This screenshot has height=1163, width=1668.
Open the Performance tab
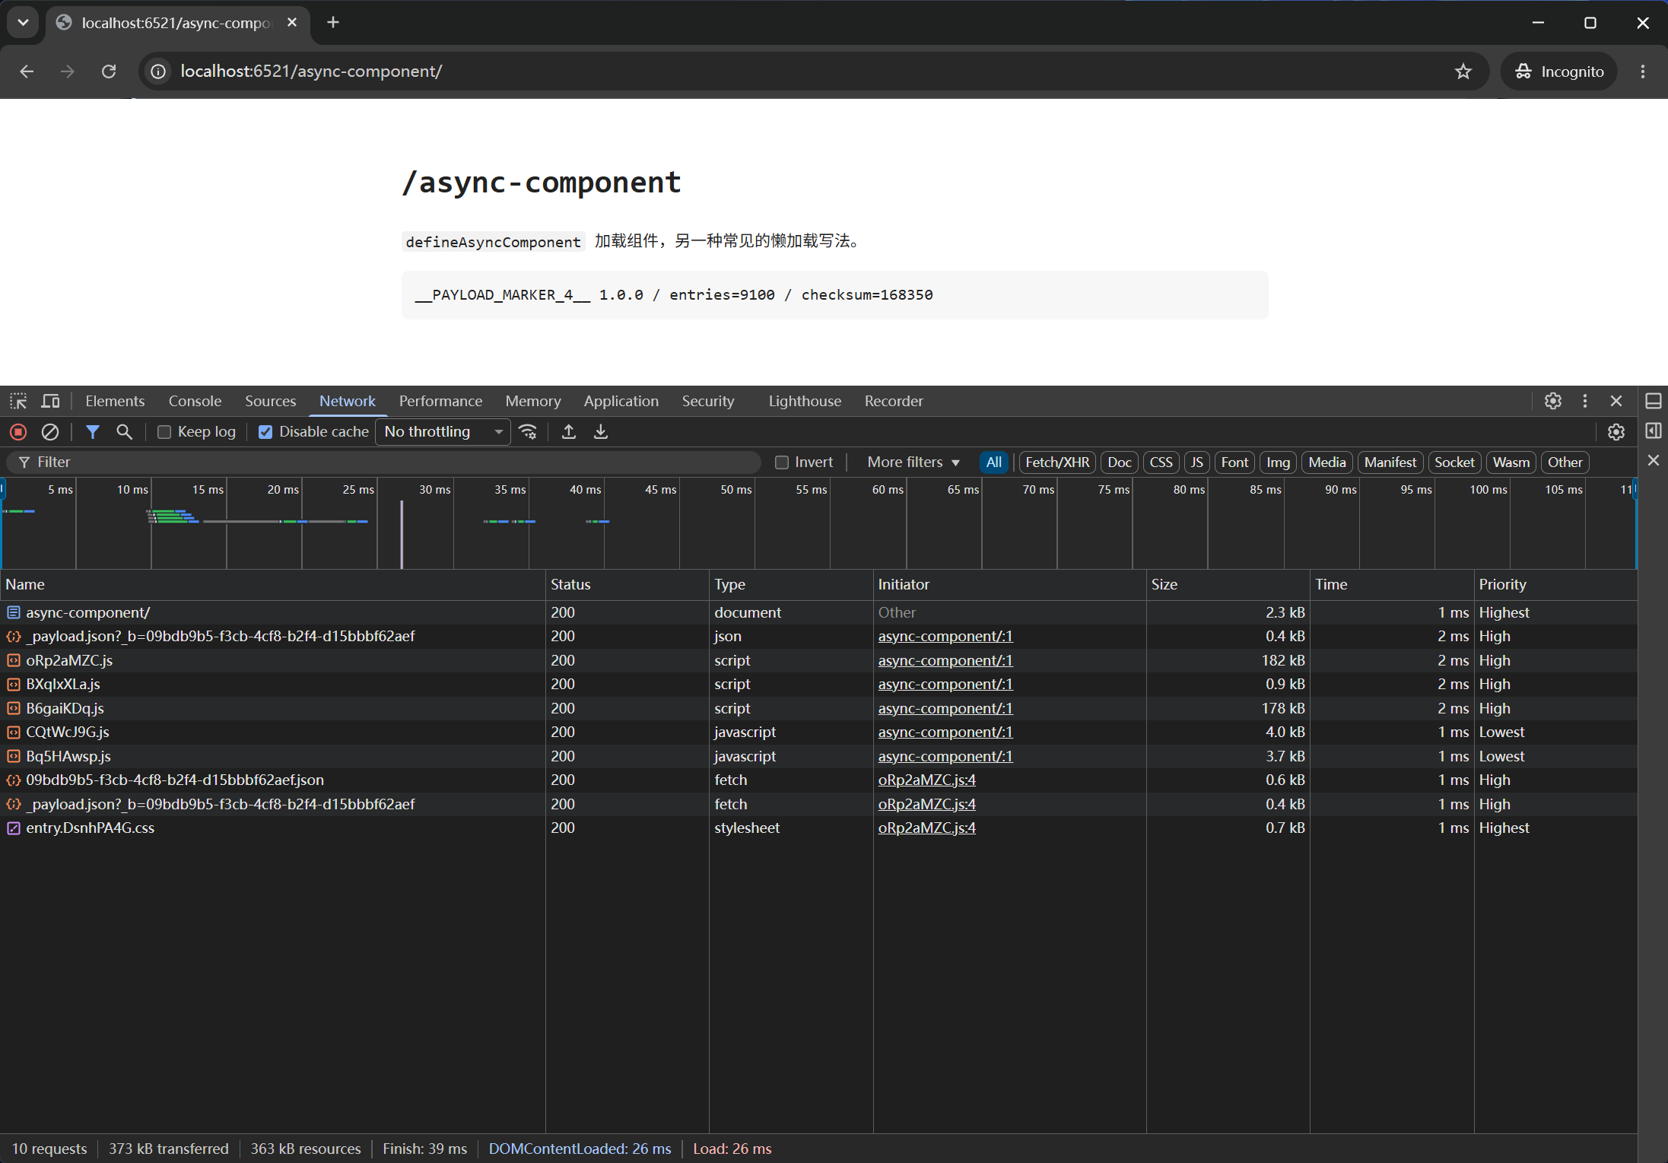(440, 401)
